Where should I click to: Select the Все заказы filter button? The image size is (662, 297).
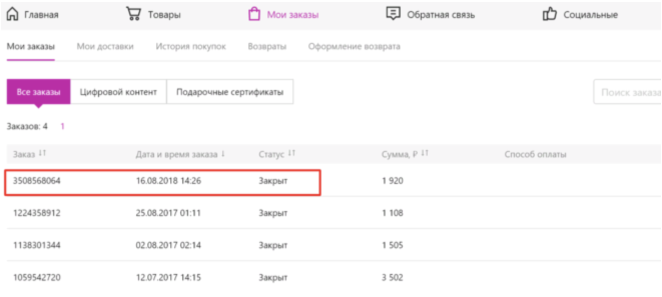[x=39, y=92]
